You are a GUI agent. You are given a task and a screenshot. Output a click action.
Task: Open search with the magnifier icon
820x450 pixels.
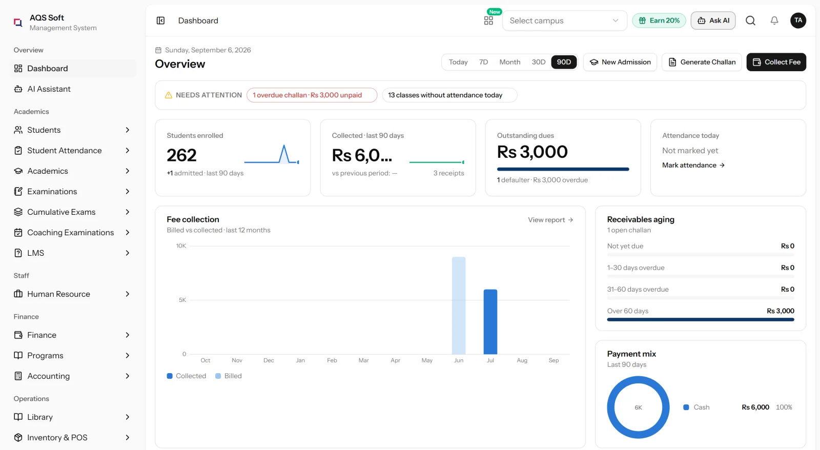750,21
